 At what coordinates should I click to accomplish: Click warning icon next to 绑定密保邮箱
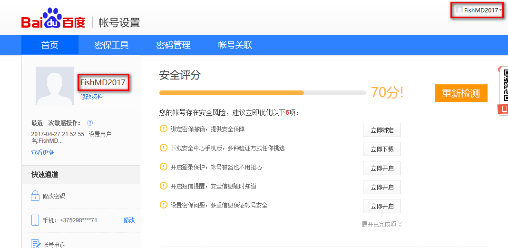[164, 129]
